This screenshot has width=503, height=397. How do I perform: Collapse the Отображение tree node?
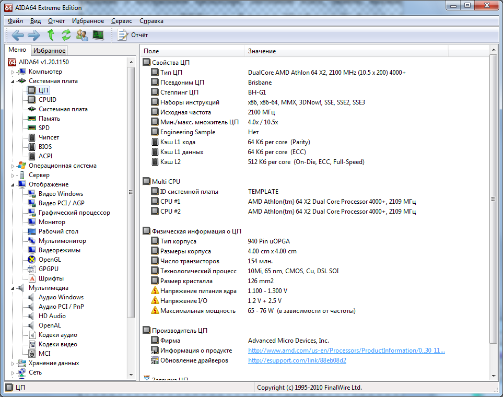13,184
